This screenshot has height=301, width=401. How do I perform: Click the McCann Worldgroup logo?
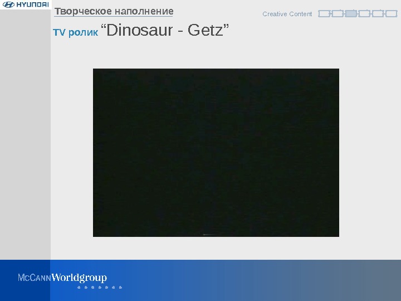pyautogui.click(x=62, y=278)
